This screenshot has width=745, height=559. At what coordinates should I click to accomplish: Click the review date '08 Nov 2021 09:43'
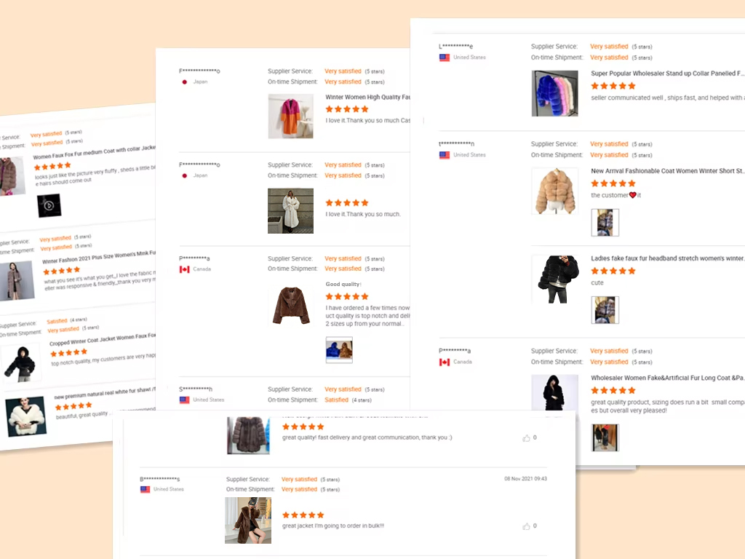click(525, 479)
